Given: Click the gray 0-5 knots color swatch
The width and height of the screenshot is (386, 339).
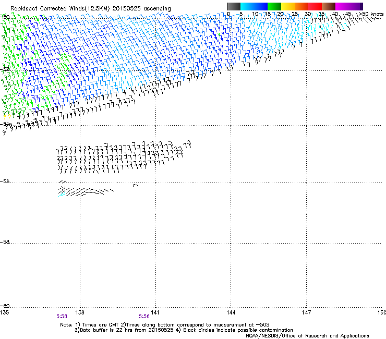Looking at the screenshot, I should (234, 6).
